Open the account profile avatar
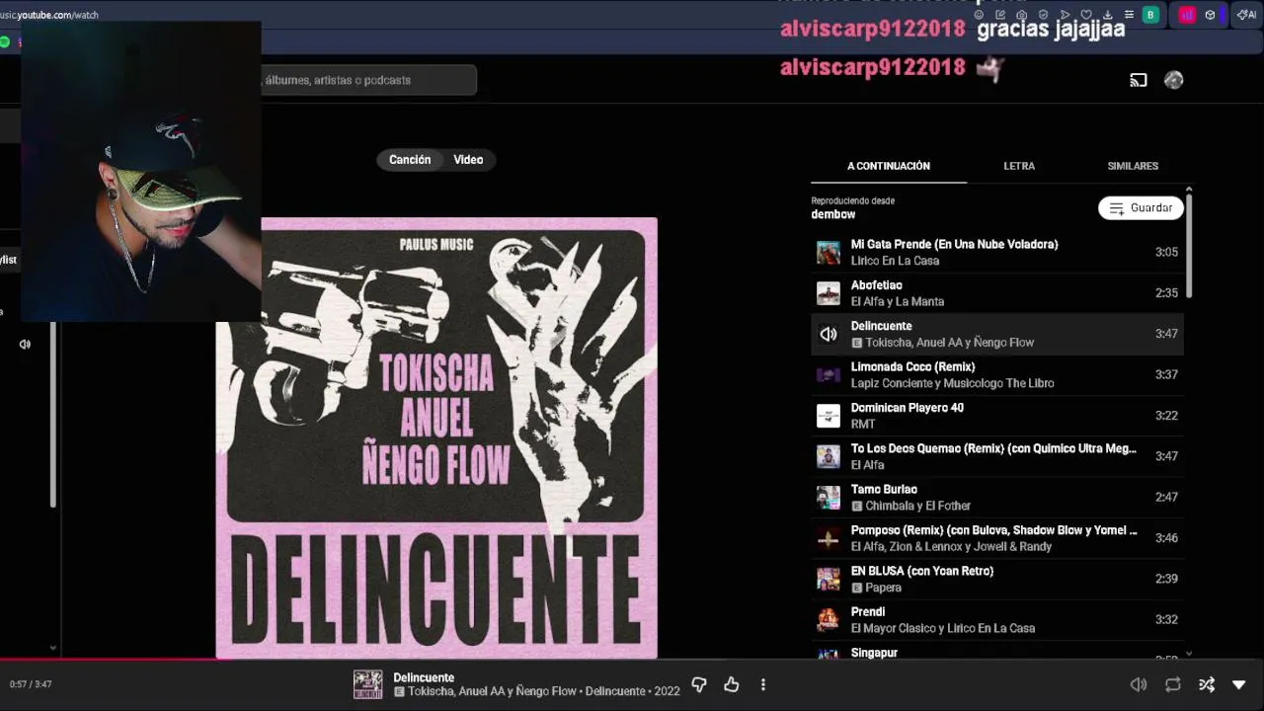 click(1173, 80)
